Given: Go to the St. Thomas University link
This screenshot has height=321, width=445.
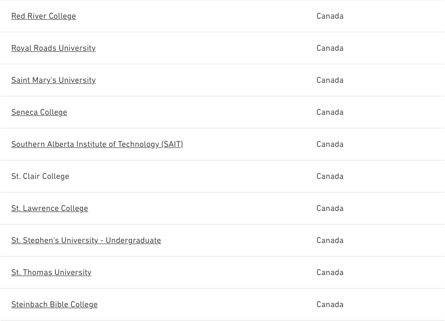Looking at the screenshot, I should 51,272.
